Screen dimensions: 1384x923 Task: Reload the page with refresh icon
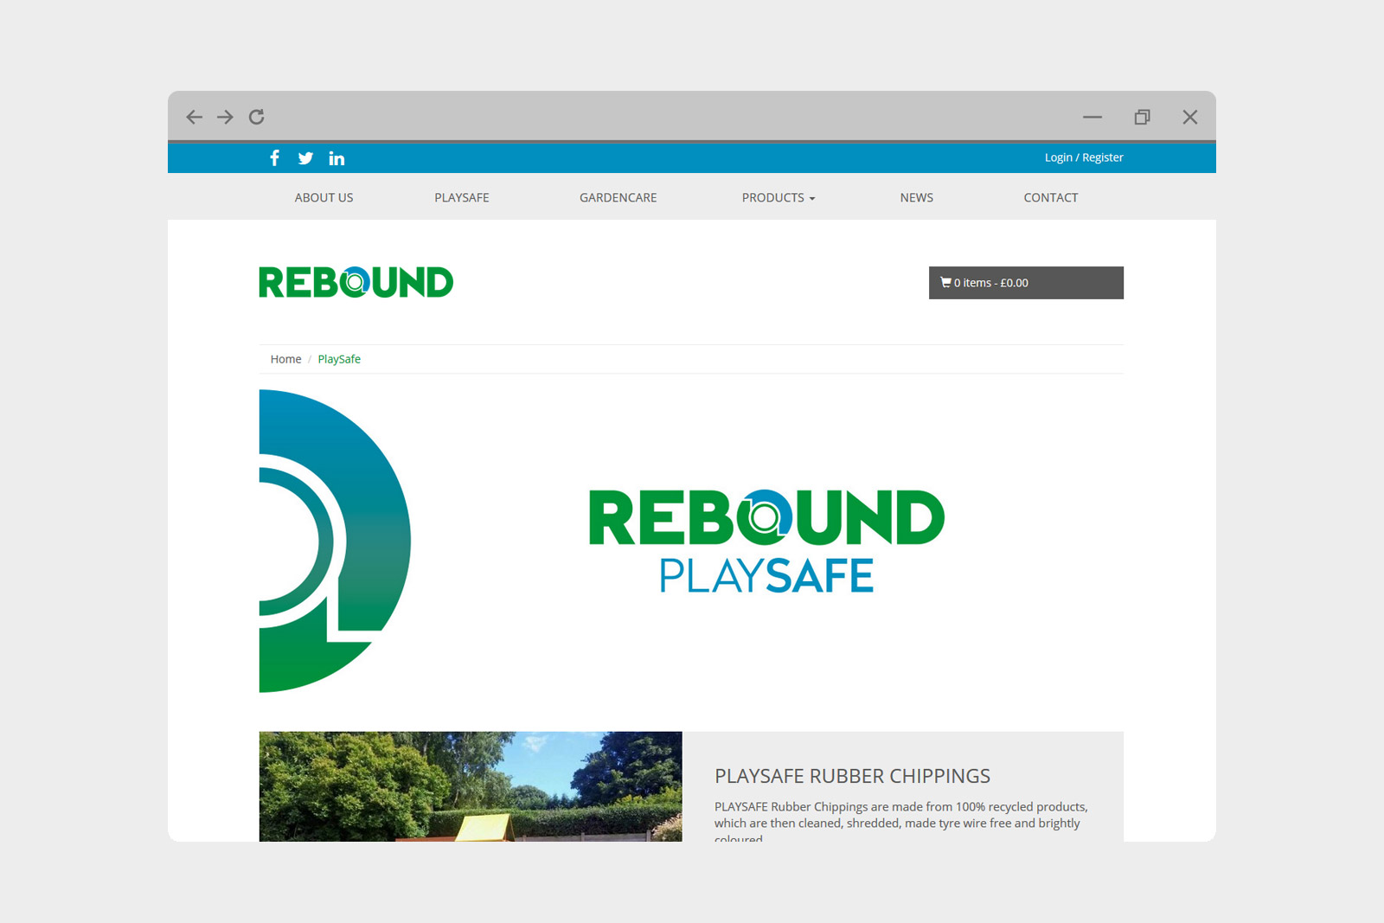[257, 117]
